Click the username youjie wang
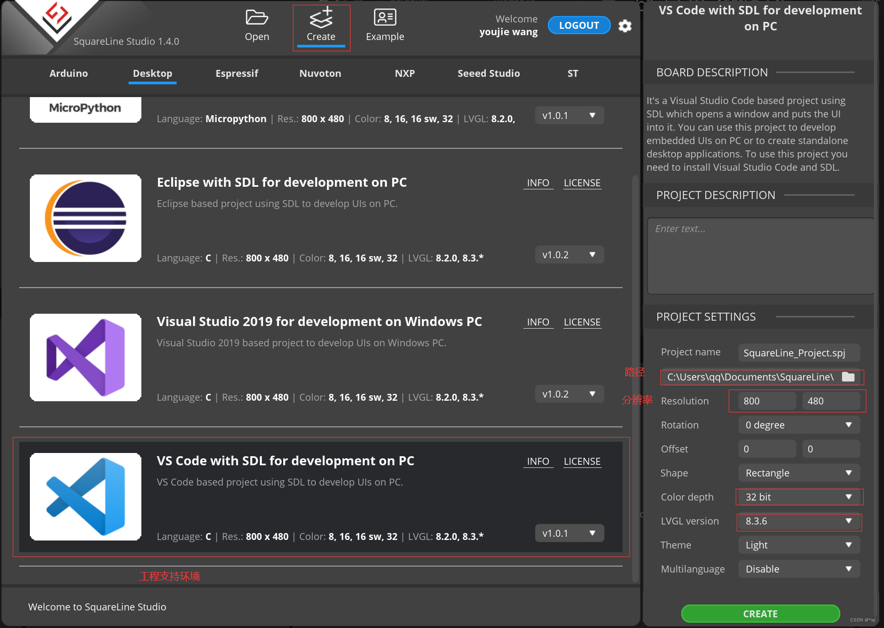The height and width of the screenshot is (628, 884). tap(508, 32)
